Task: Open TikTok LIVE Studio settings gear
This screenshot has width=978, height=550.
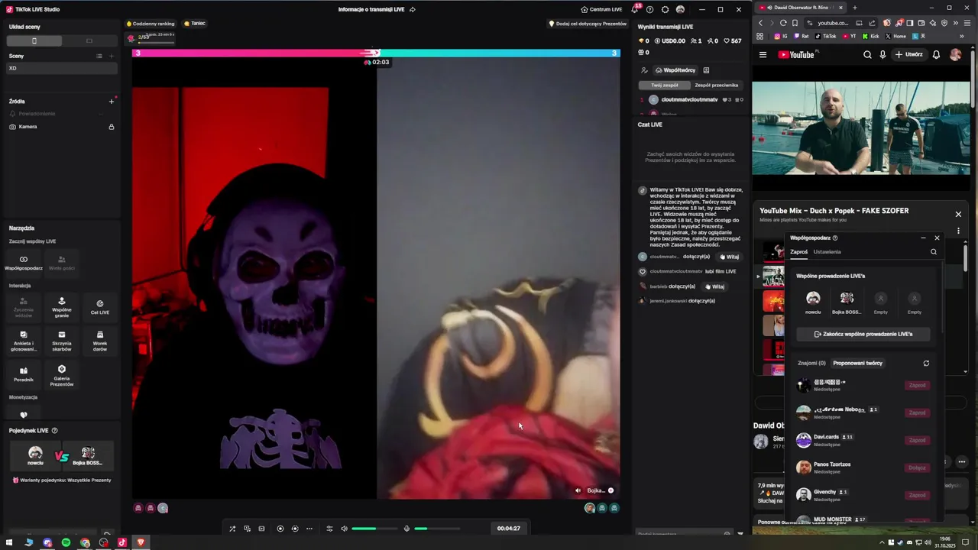Action: [x=665, y=9]
